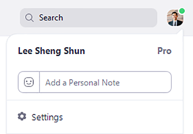
Task: Open the profile avatar picture
Action: 175,18
